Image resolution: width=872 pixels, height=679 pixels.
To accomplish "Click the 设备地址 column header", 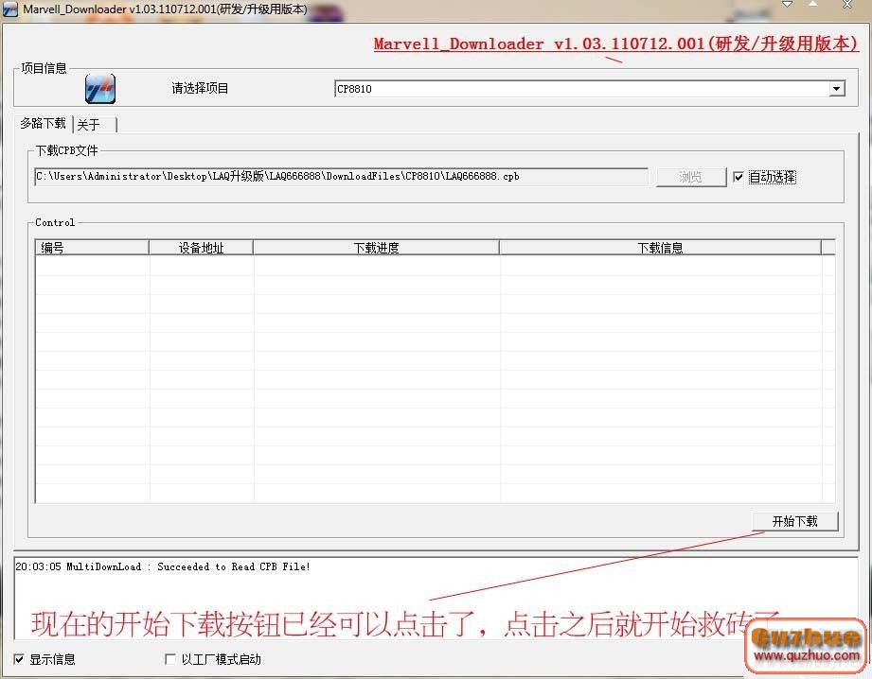I will [x=201, y=247].
